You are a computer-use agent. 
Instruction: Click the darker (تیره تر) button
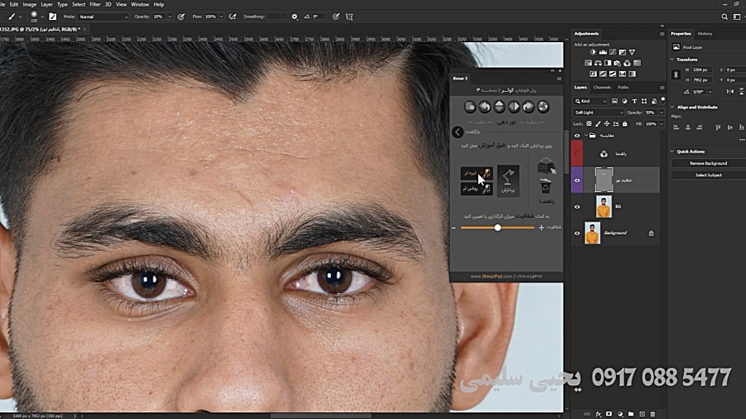tap(477, 173)
